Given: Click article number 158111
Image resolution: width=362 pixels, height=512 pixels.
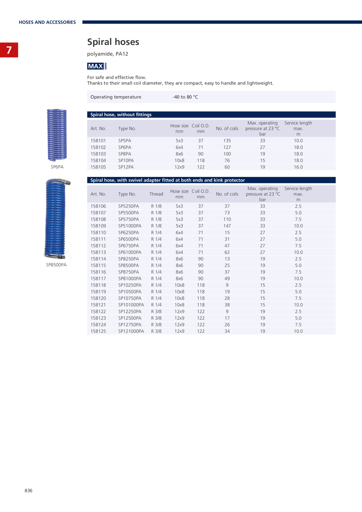Looking at the screenshot, I should (98, 239).
